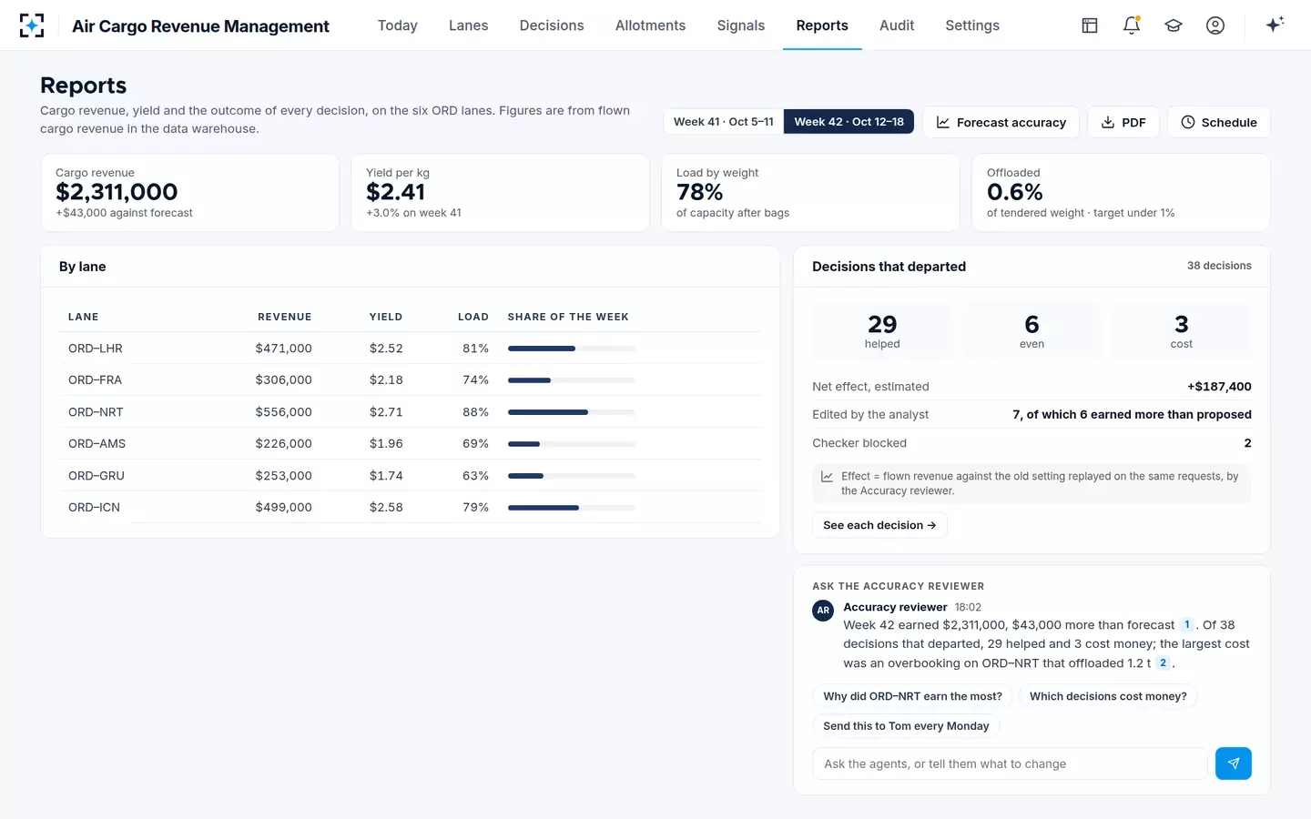1311x819 pixels.
Task: Sort by the REVENUE column header
Action: [284, 317]
